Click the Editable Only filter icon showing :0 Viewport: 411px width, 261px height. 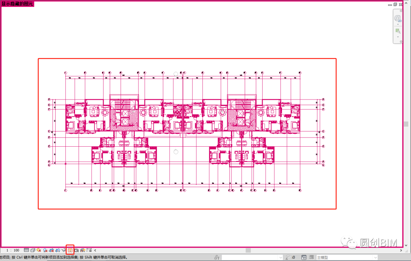coord(290,258)
